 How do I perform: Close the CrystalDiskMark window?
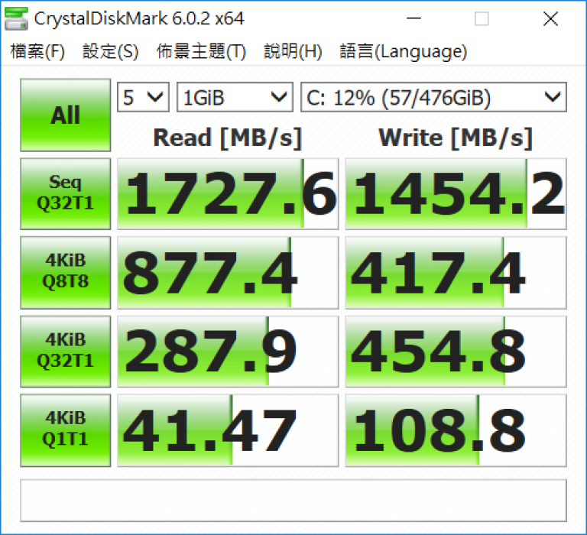[x=550, y=18]
